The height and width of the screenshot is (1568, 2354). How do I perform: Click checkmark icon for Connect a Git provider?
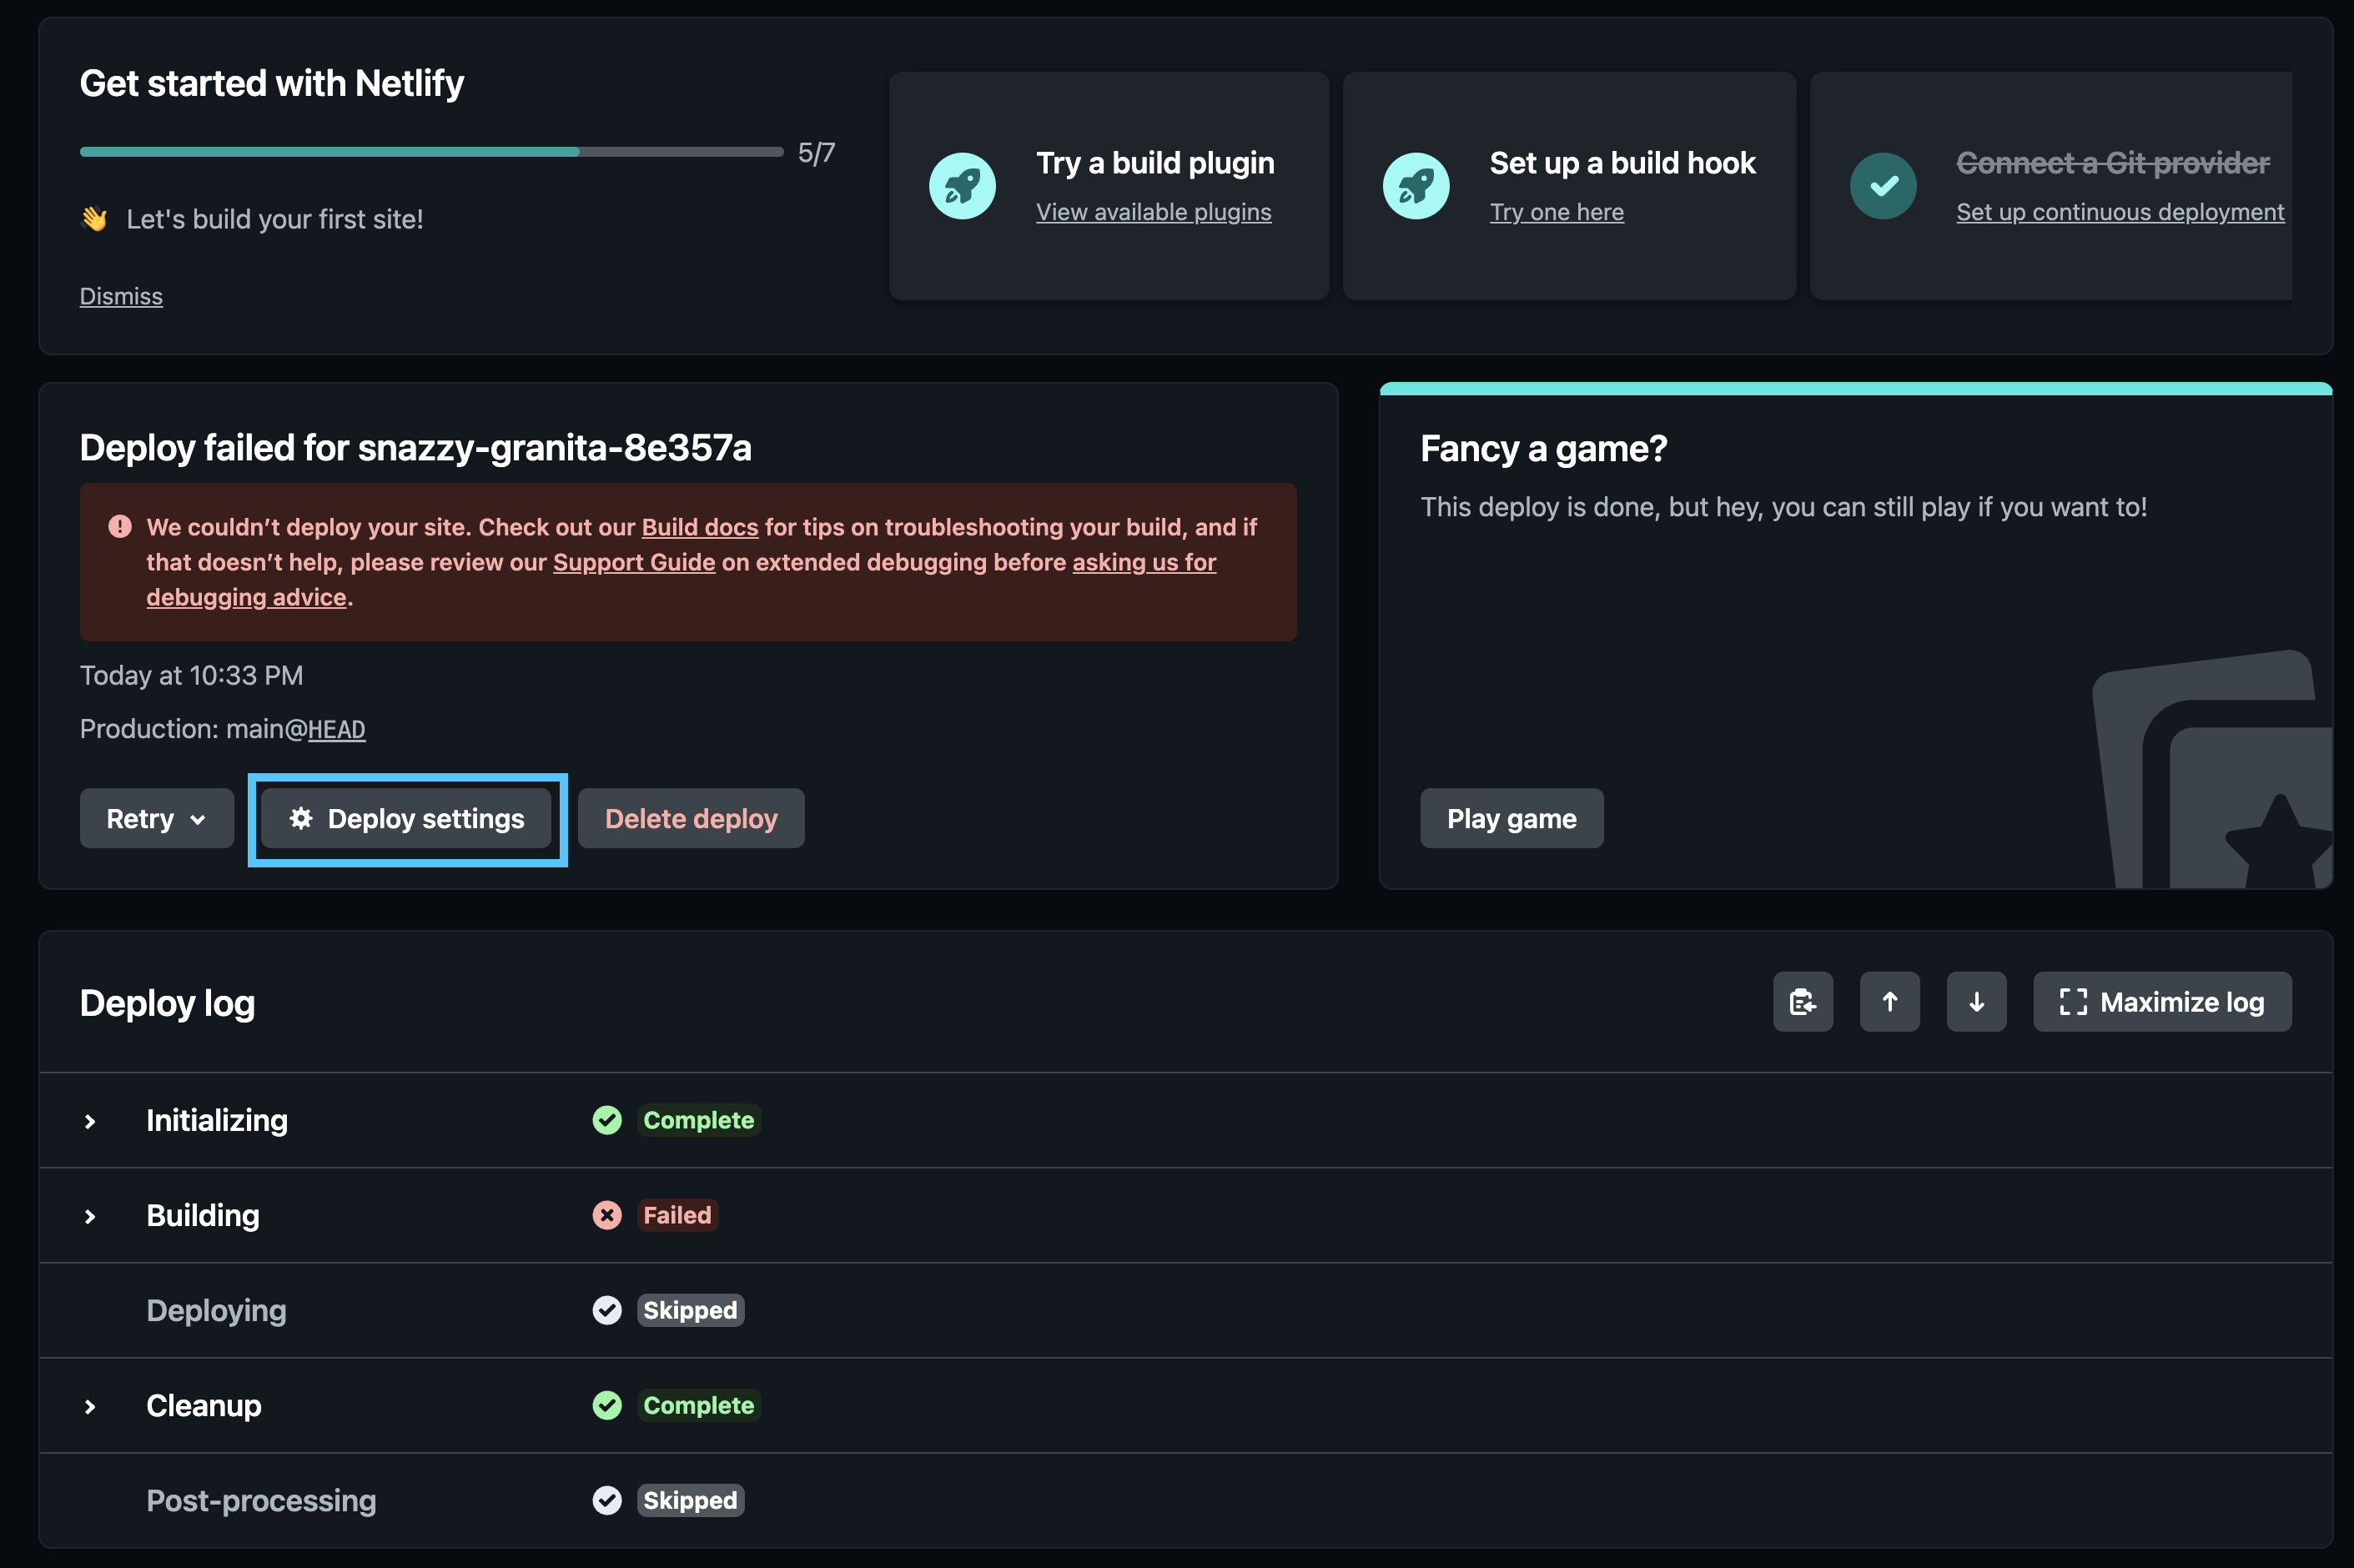tap(1883, 186)
